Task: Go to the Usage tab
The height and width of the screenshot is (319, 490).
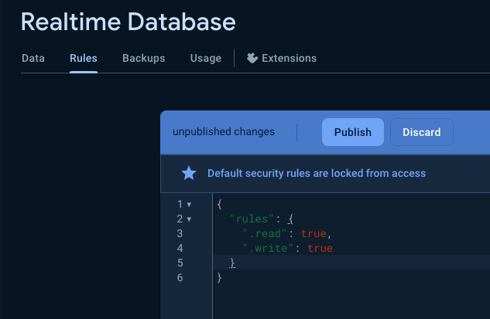Action: pos(206,58)
